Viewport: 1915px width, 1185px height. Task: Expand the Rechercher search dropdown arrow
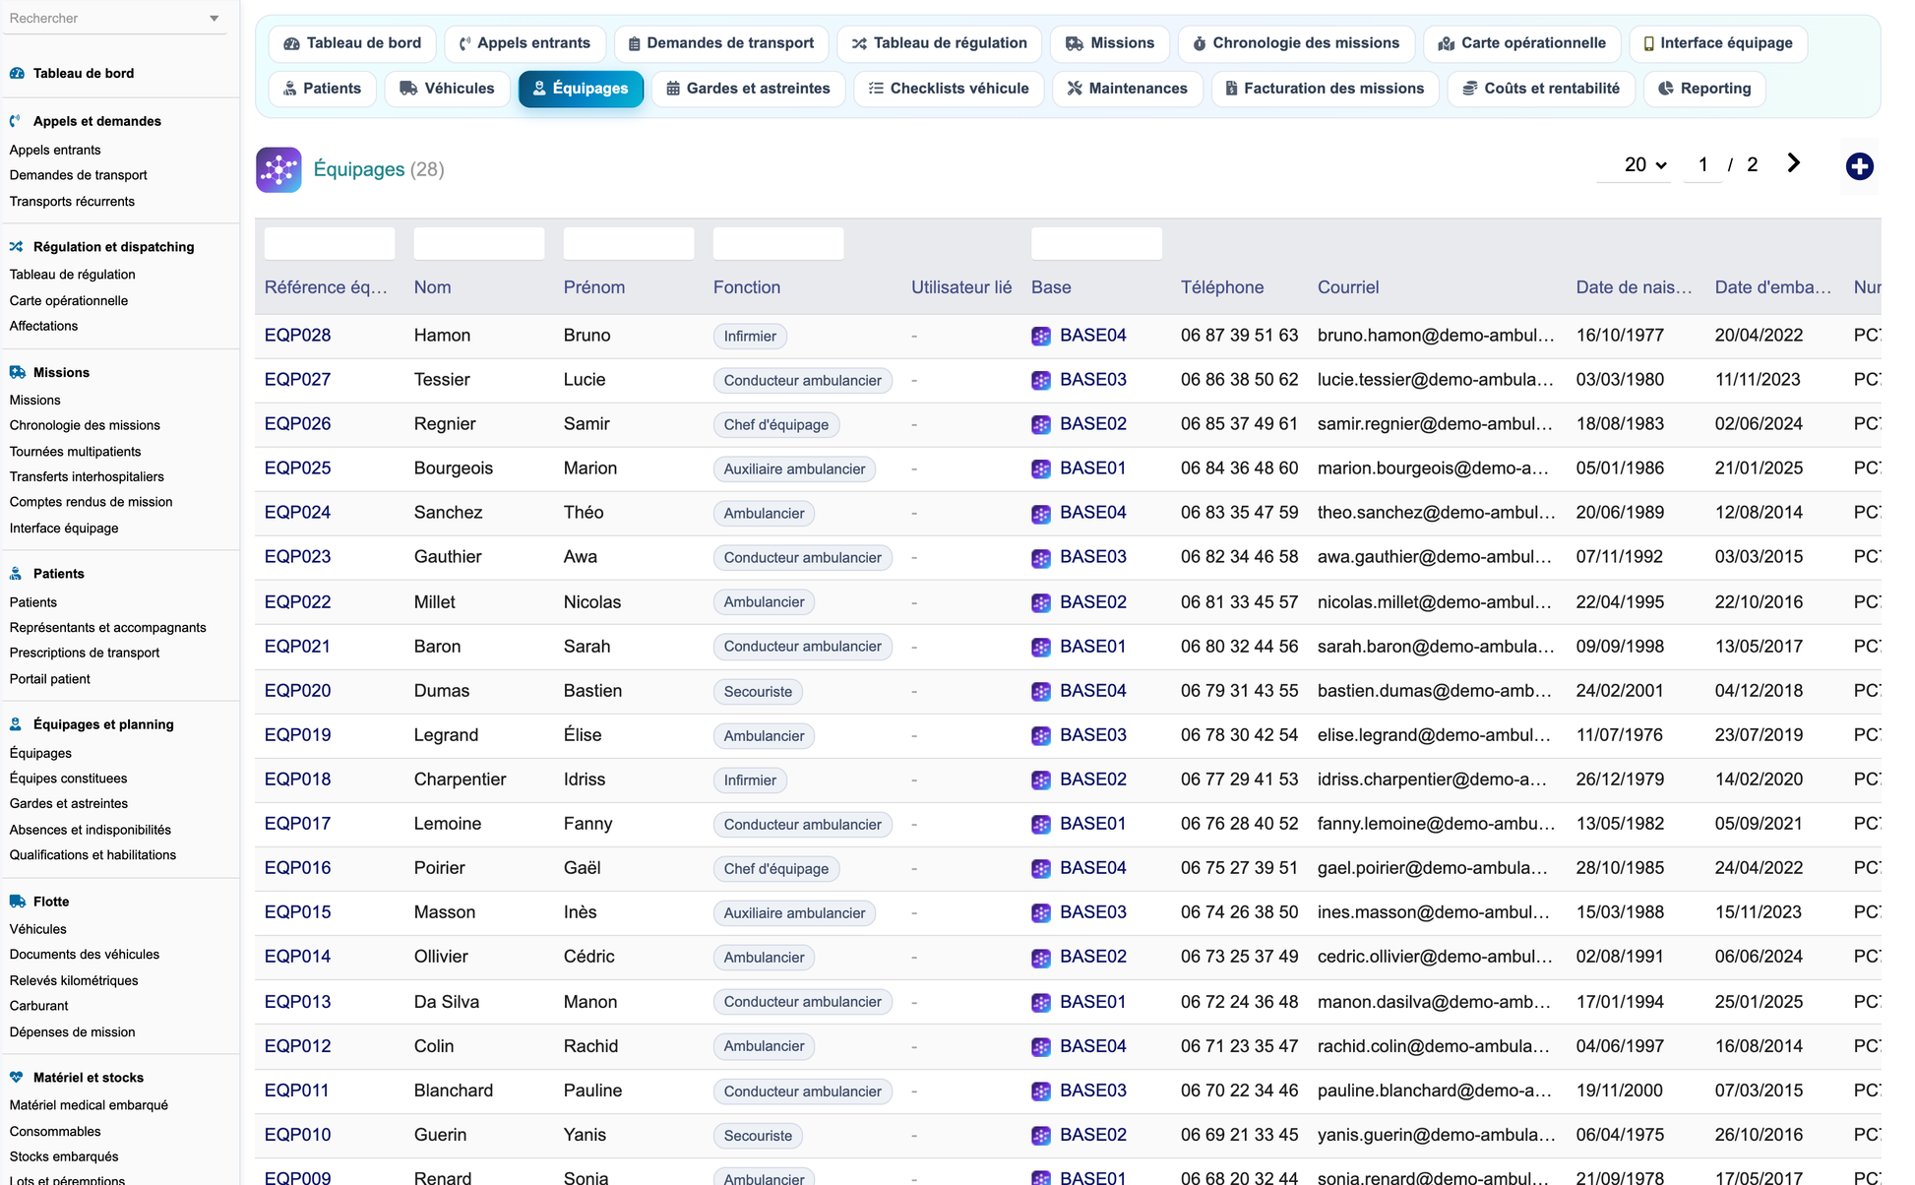pos(215,19)
